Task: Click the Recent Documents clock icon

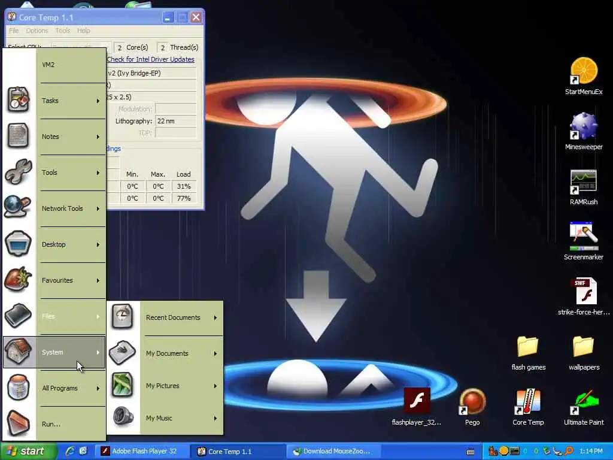Action: [122, 316]
